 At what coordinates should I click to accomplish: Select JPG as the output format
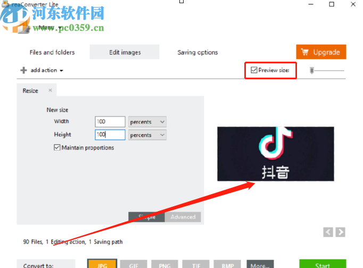tap(102, 264)
